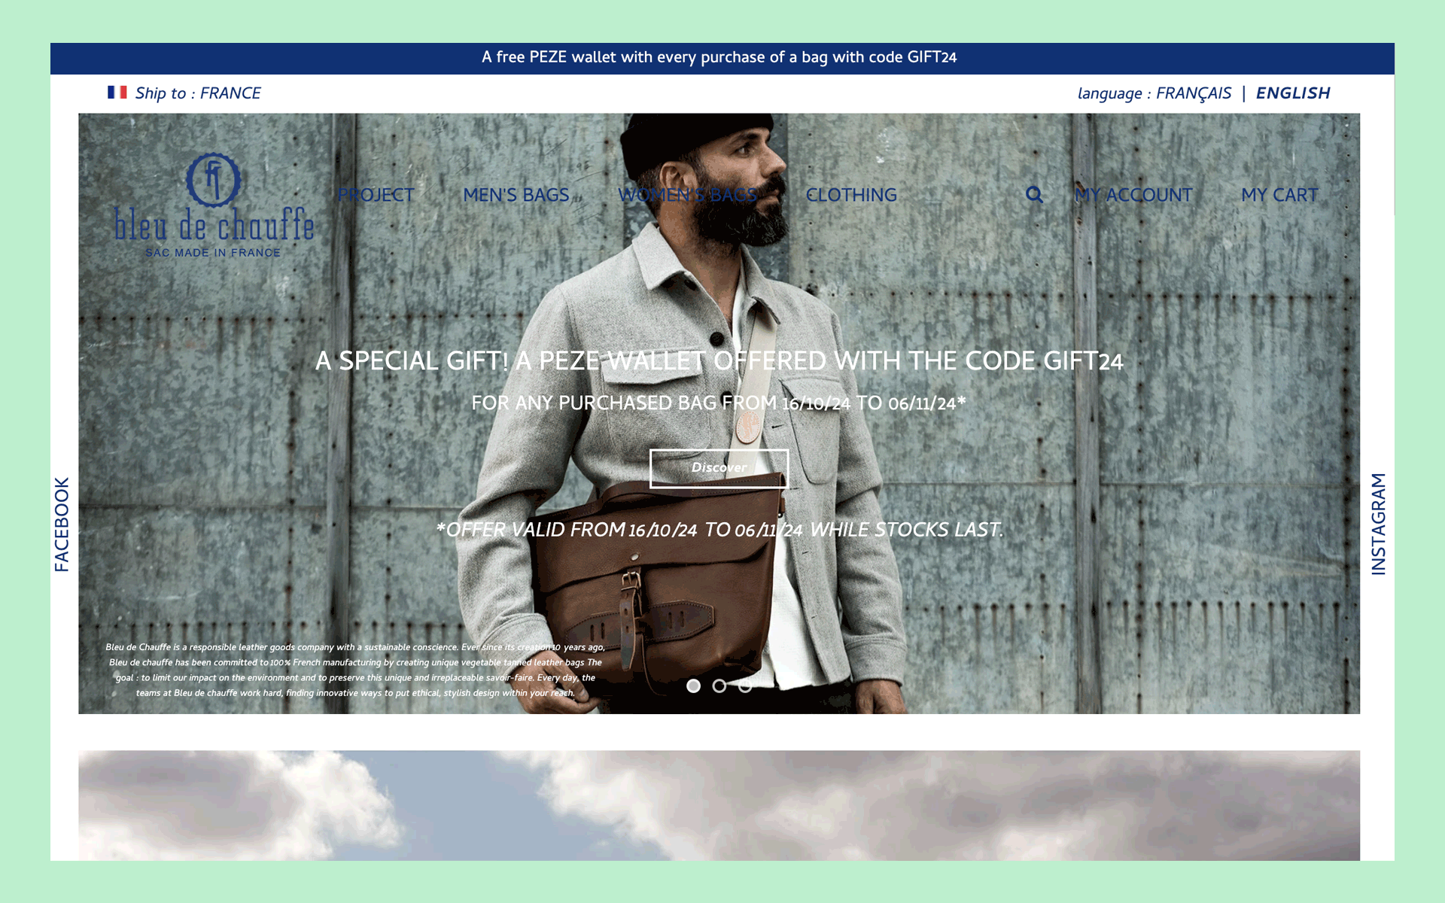Open the Ship to France selector
The width and height of the screenshot is (1445, 903).
198,93
